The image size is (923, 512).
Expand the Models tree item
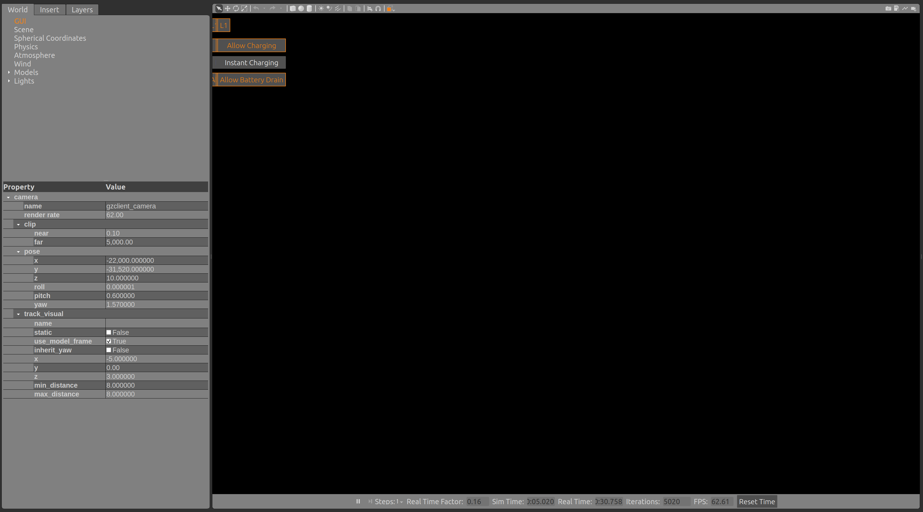click(9, 72)
